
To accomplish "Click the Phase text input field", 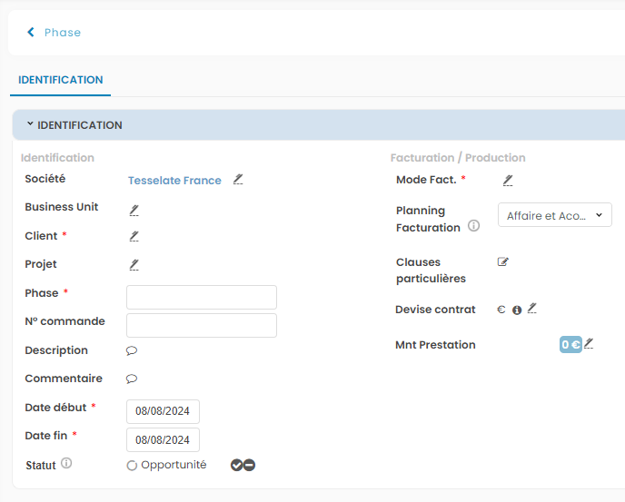I will tap(201, 297).
